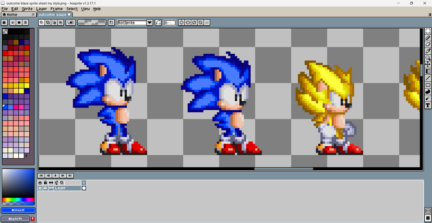The width and height of the screenshot is (432, 223).
Task: Select the Line tool
Action: 428,78
